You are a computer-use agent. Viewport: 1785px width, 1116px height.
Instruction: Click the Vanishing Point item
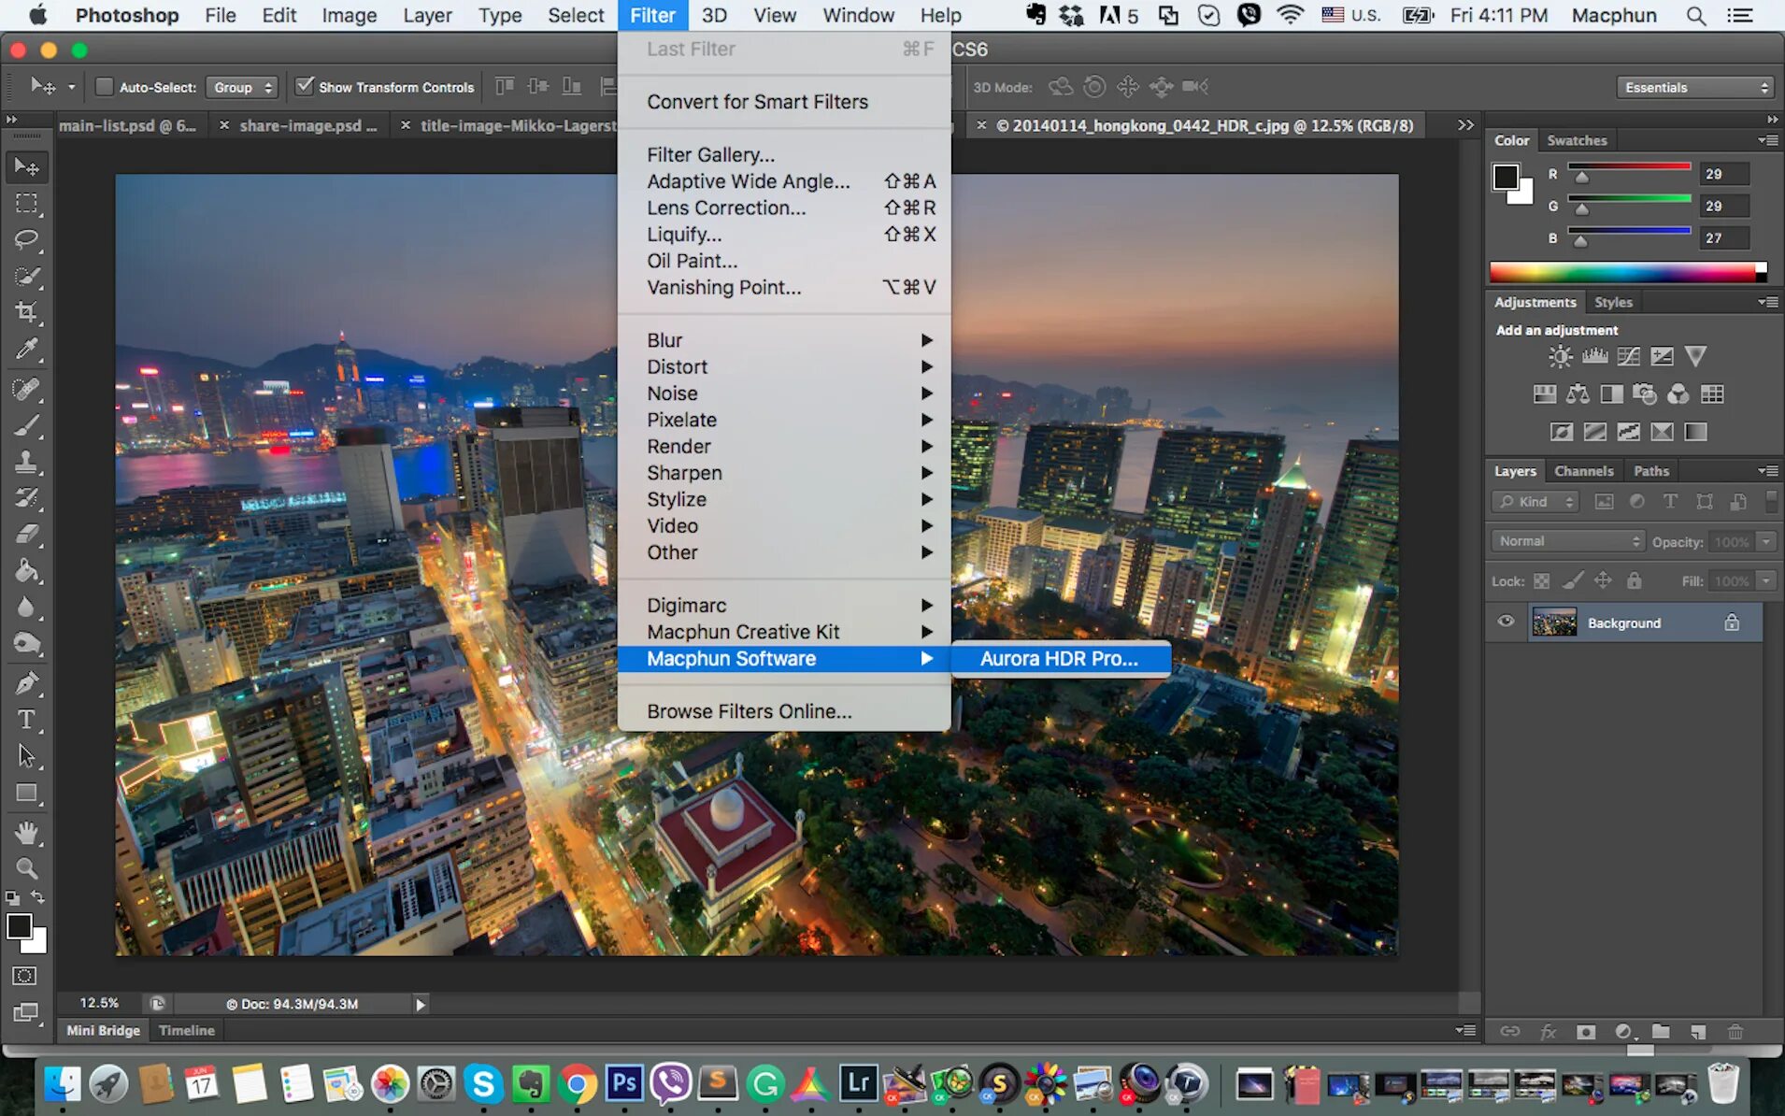(x=785, y=287)
